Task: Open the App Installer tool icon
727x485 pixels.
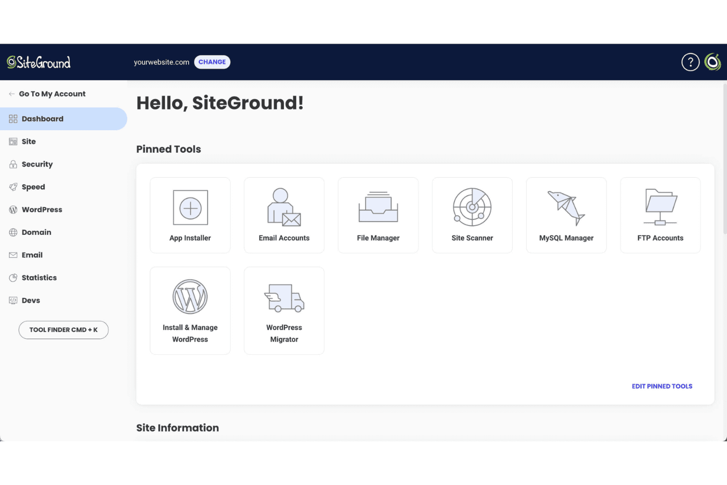Action: pos(190,207)
